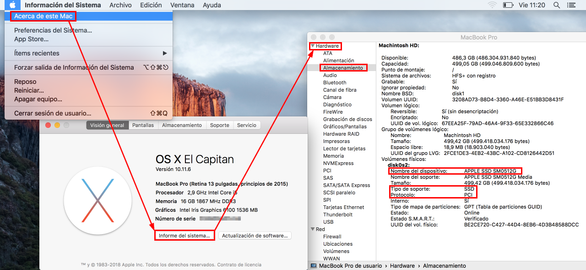Select Forzar salida de Información del Sistema
586x270 pixels.
89,67
